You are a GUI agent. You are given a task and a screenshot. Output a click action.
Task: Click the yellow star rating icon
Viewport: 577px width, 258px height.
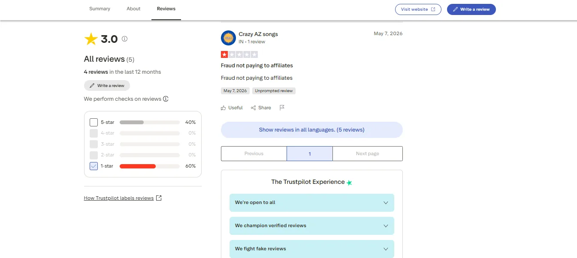click(x=91, y=39)
